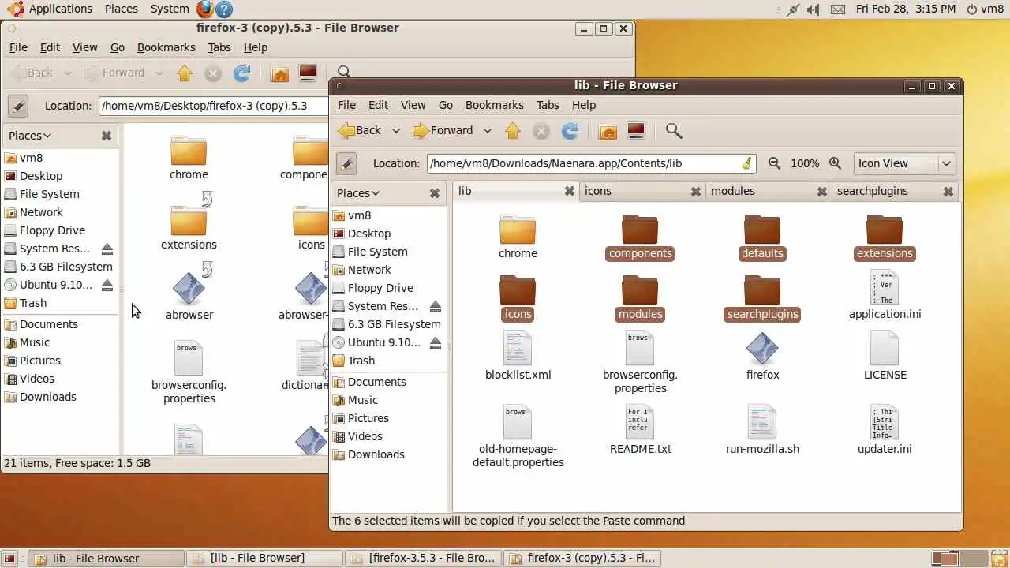Viewport: 1010px width, 568px height.
Task: Select updater.ini file
Action: (x=885, y=430)
